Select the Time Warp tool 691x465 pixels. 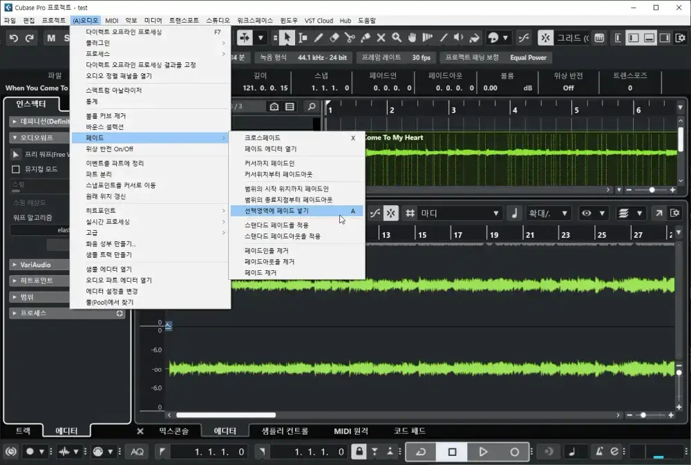428,38
